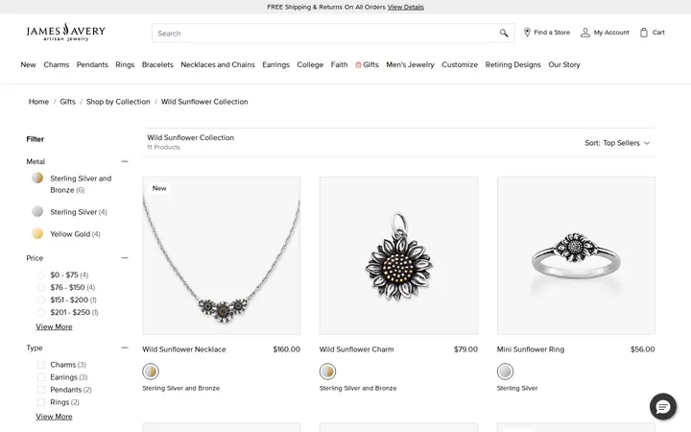Open the Our Story menu
This screenshot has height=432, width=691.
564,65
